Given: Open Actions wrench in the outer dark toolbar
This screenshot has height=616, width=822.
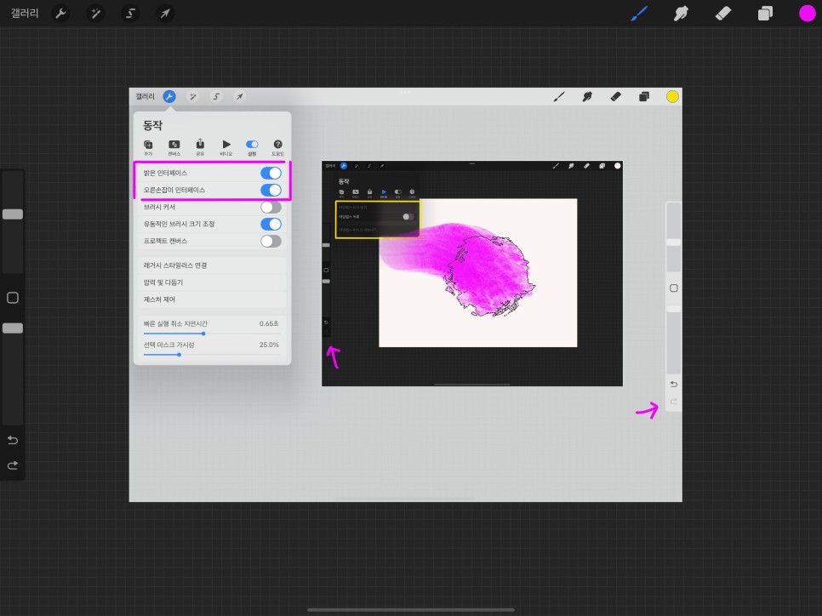Looking at the screenshot, I should tap(60, 14).
